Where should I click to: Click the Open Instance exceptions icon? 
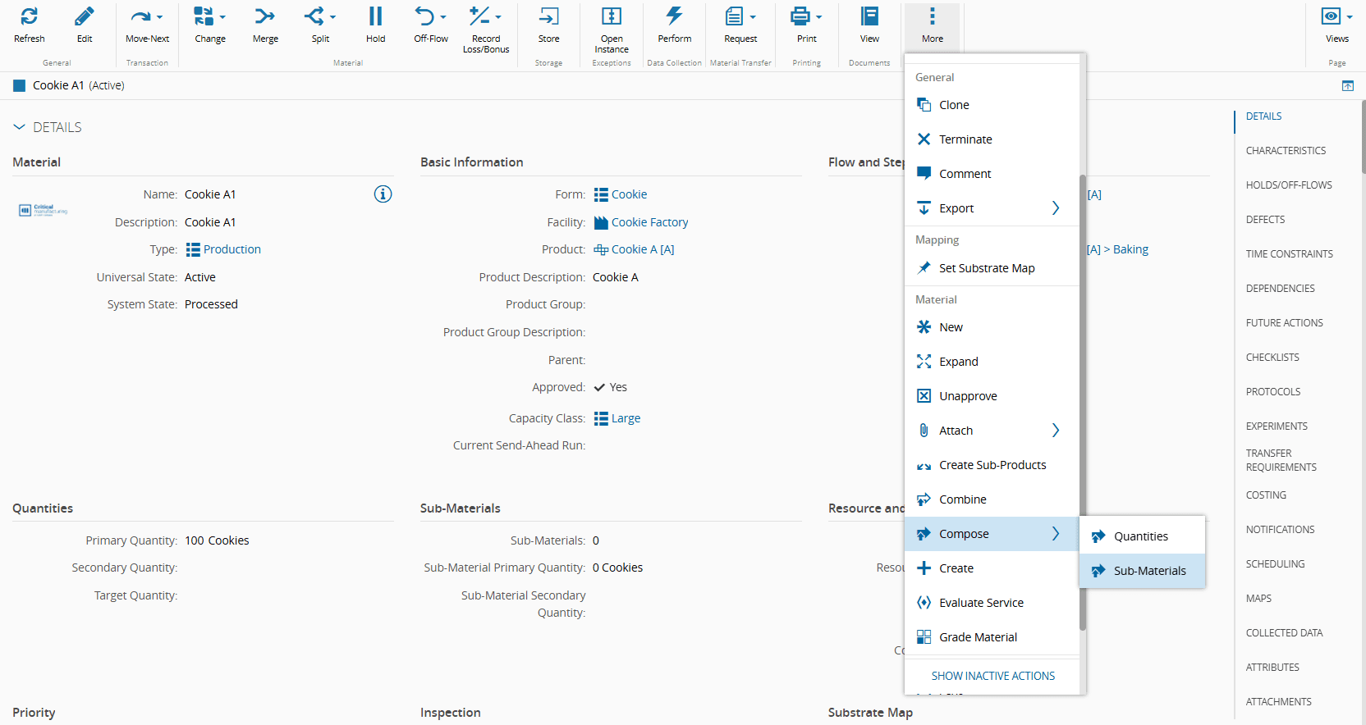(x=612, y=17)
